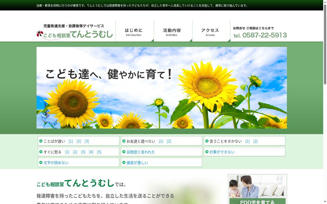Open すぐに怒る article [2]

(75, 152)
